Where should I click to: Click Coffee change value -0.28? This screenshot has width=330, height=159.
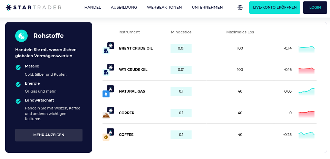[287, 135]
